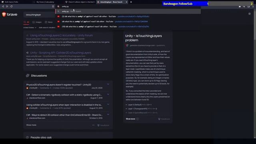Pick the '(3) idk what this is' YouTube suggestion
This screenshot has height=144, width=256.
(128, 16)
